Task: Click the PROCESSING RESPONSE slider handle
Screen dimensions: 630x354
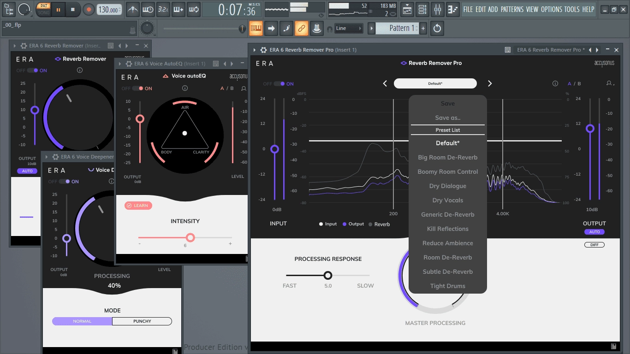Action: 328,276
